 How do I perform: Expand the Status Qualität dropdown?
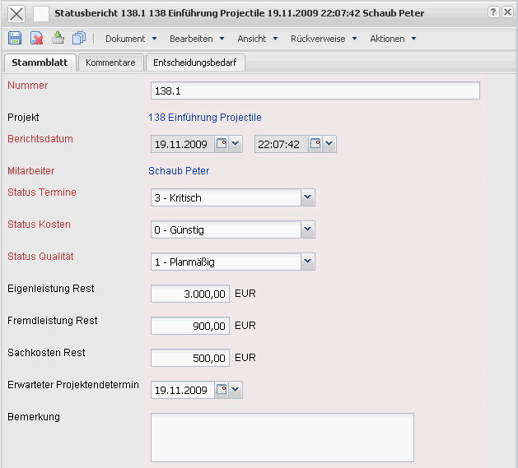coord(307,262)
